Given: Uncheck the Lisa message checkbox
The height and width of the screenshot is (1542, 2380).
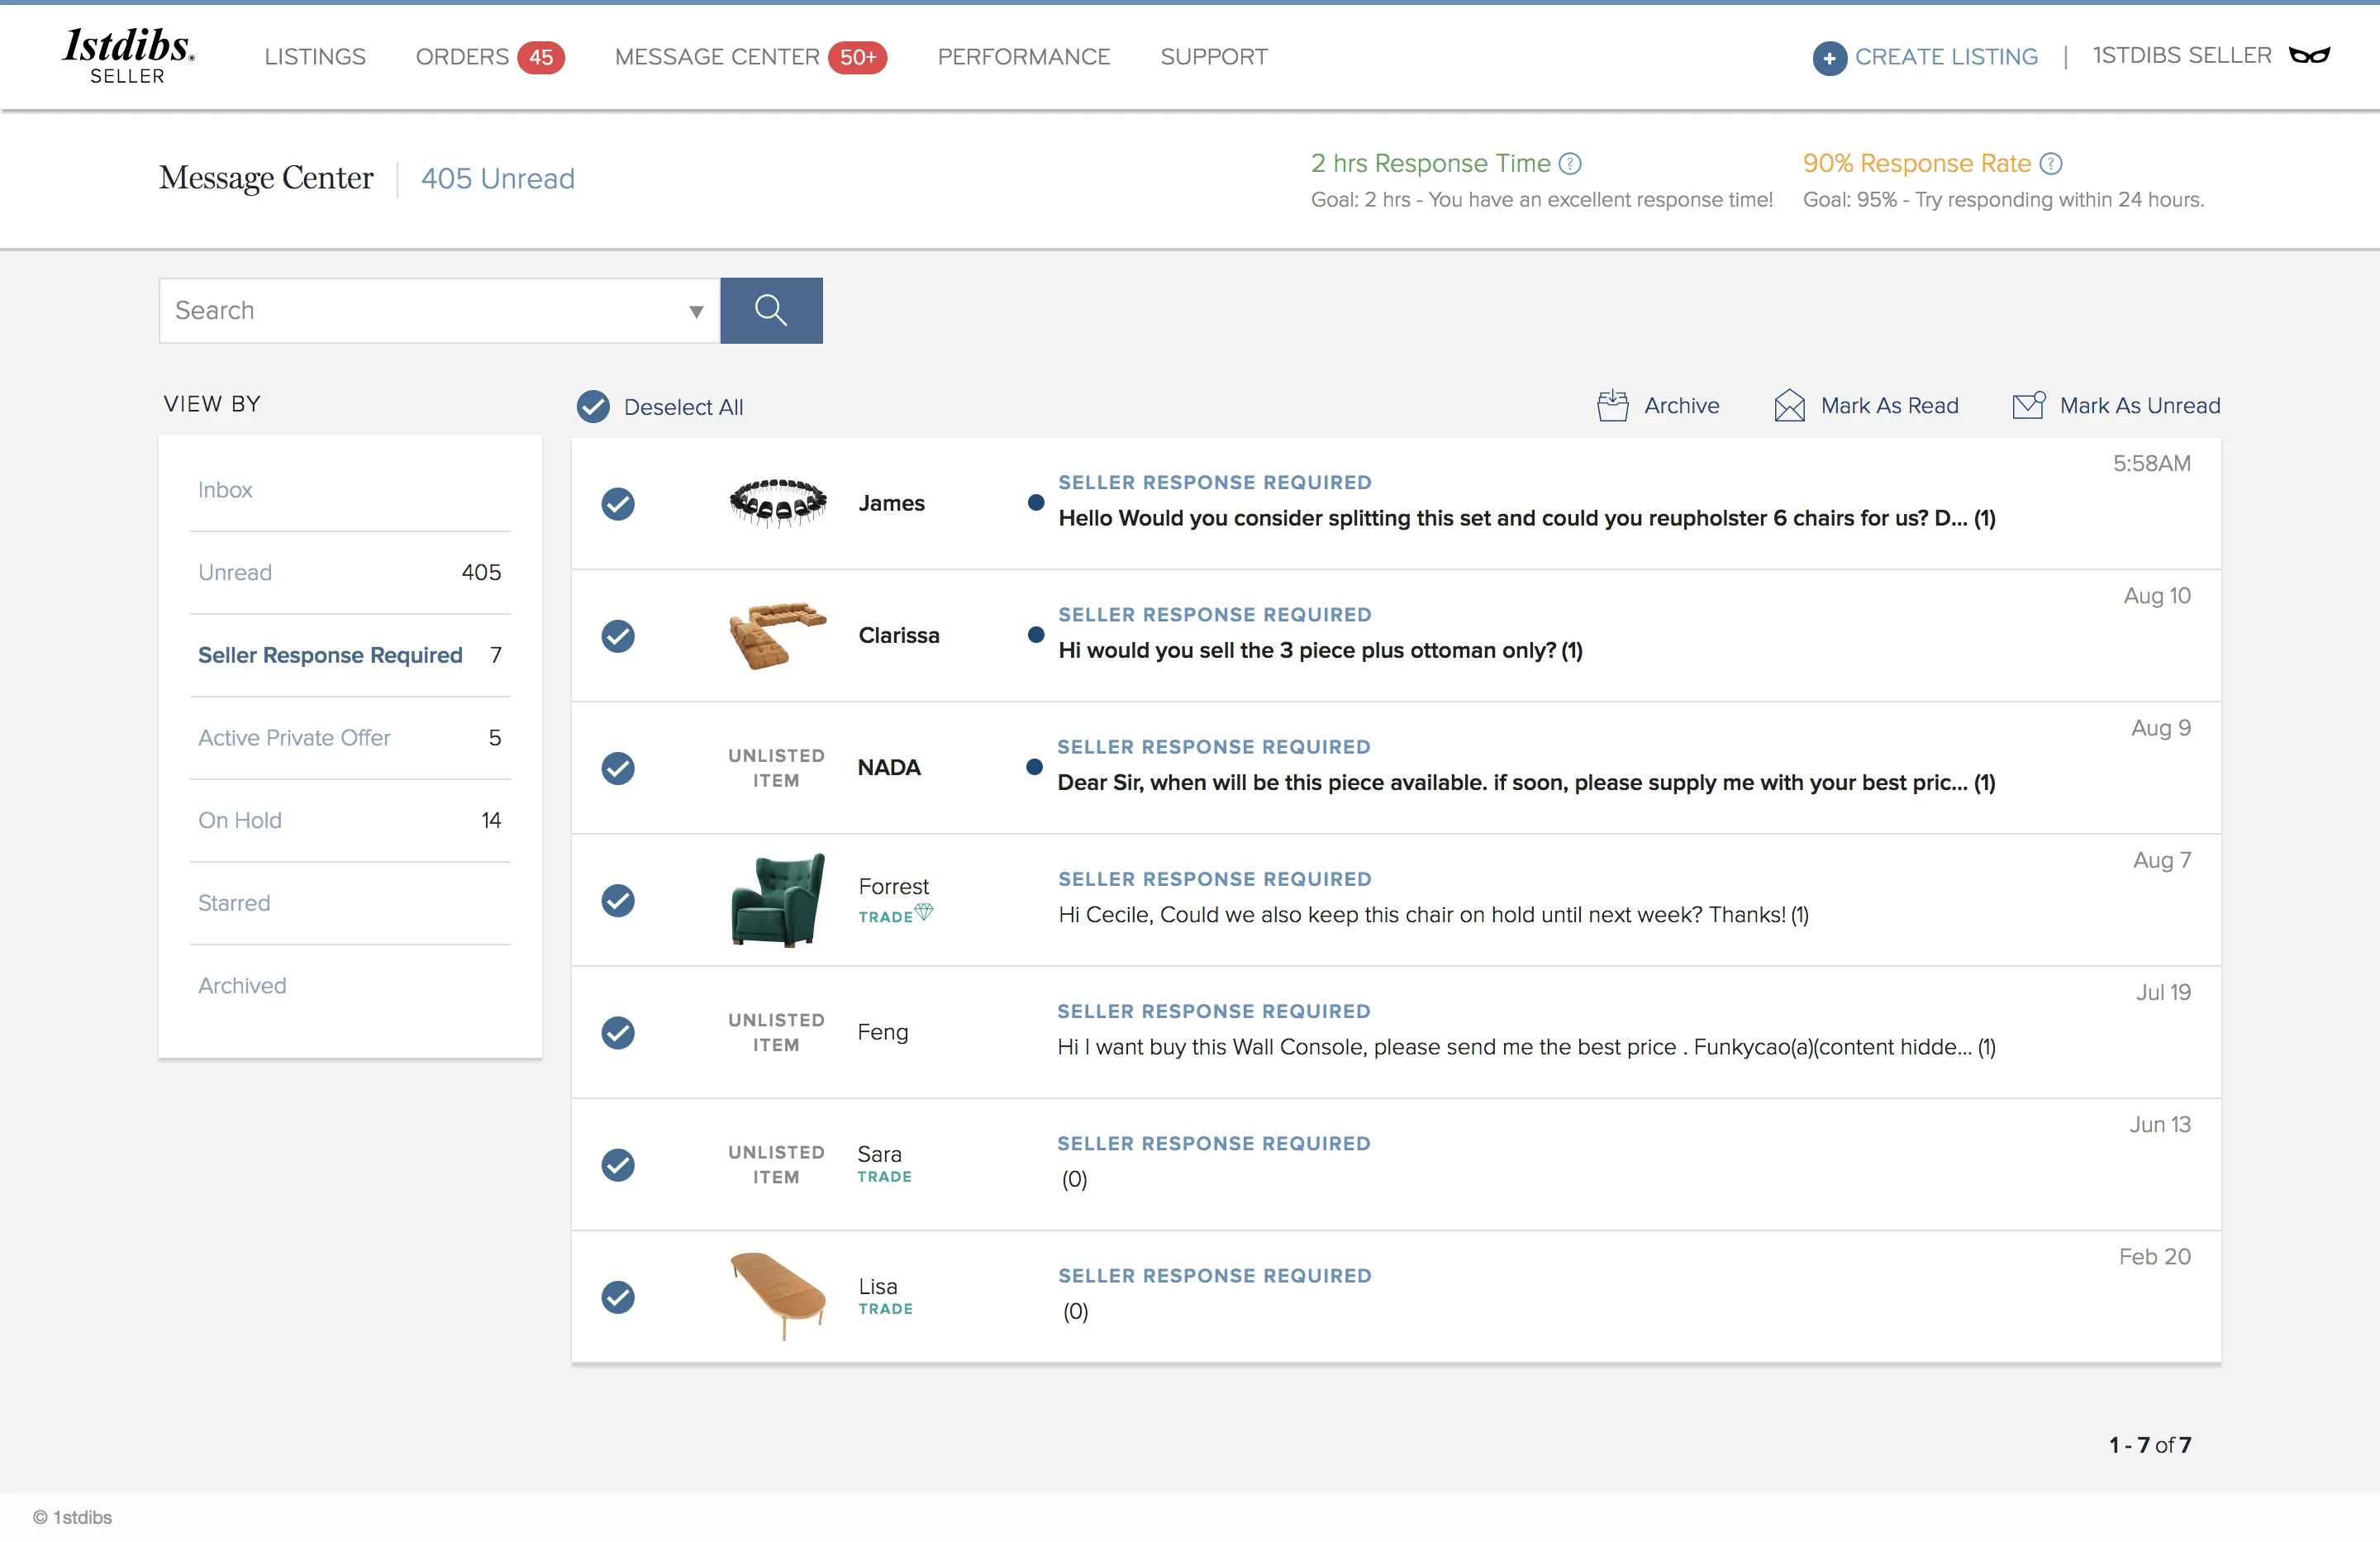Looking at the screenshot, I should click(x=618, y=1297).
